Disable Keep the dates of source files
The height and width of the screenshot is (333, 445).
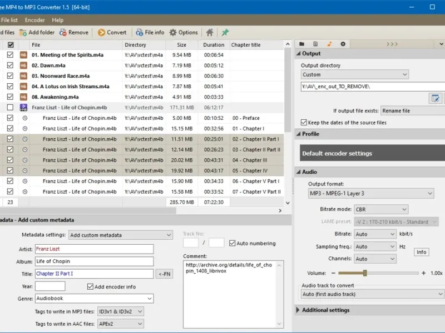coord(304,123)
